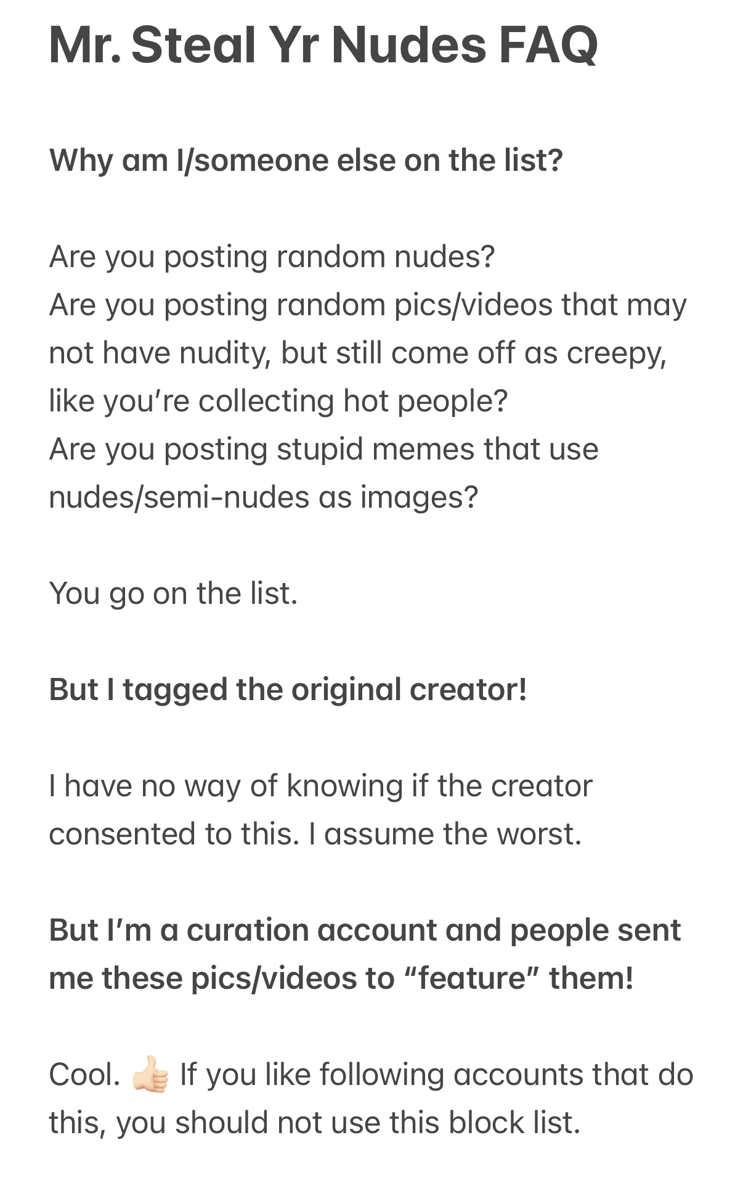Click the sentence "I assume the worst."
This screenshot has height=1180, width=743.
(445, 834)
